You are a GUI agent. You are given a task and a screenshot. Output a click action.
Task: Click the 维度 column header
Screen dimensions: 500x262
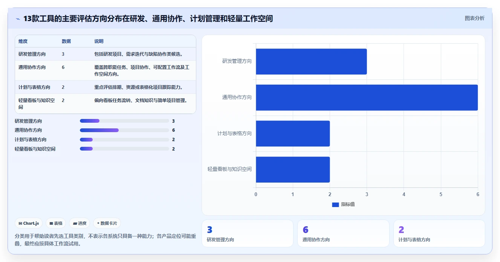pos(23,41)
